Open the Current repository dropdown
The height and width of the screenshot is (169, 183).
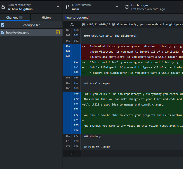coord(58,7)
